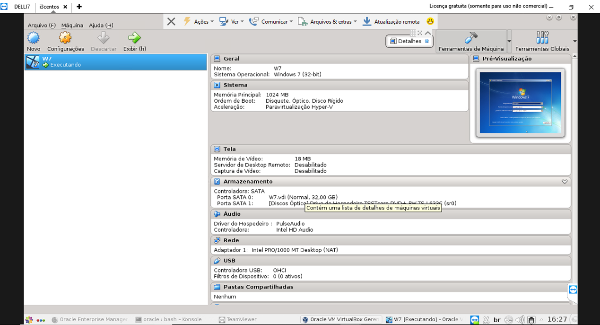Click the volume tray icon
Screen dimensions: 600x325
tap(520, 320)
